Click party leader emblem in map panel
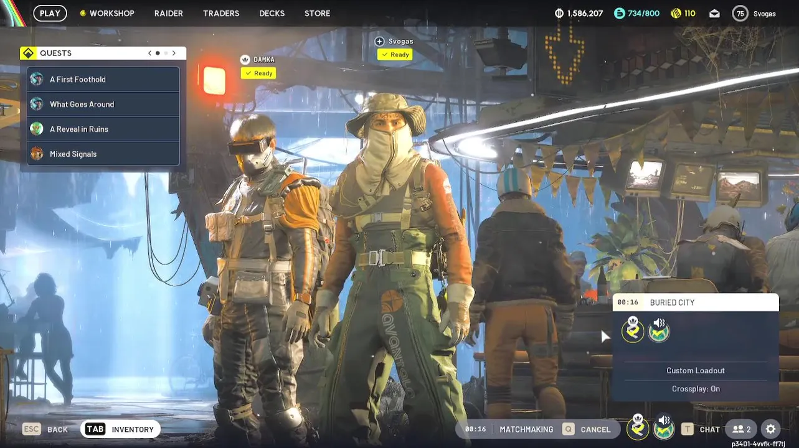This screenshot has height=448, width=799. 633,330
